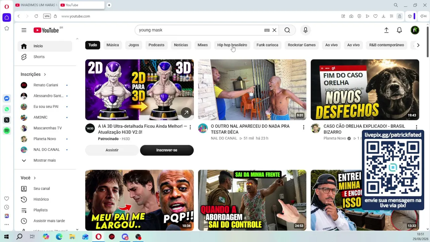The width and height of the screenshot is (430, 242).
Task: Select the Hip hop brasileiro chip
Action: tap(232, 45)
